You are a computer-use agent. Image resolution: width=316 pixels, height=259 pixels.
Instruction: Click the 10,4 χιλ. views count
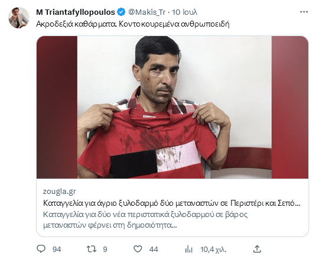click(213, 250)
